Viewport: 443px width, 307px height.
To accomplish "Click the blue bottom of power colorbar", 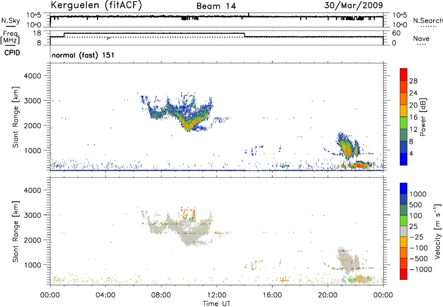I will [404, 159].
